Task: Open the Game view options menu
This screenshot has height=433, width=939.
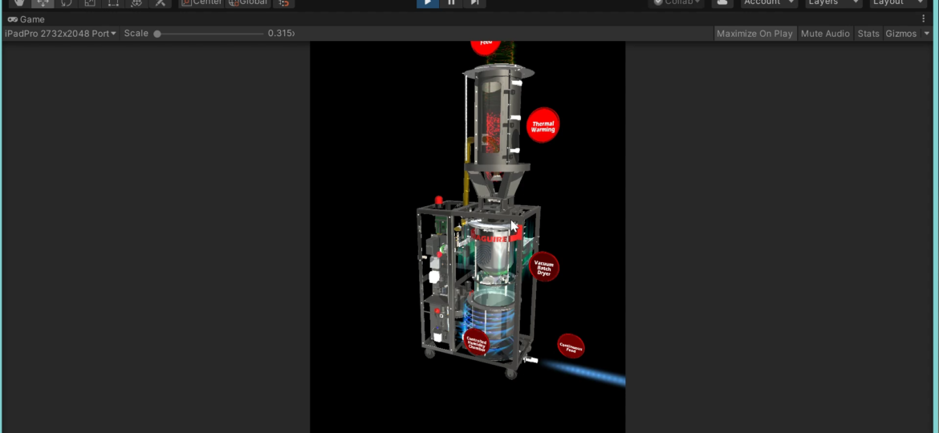Action: click(923, 19)
